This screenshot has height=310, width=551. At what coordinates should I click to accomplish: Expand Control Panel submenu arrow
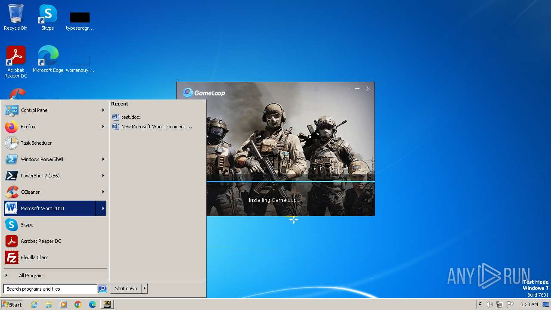click(x=103, y=110)
